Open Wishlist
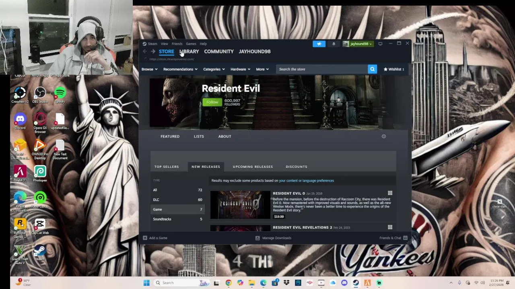The height and width of the screenshot is (289, 515). click(x=394, y=69)
